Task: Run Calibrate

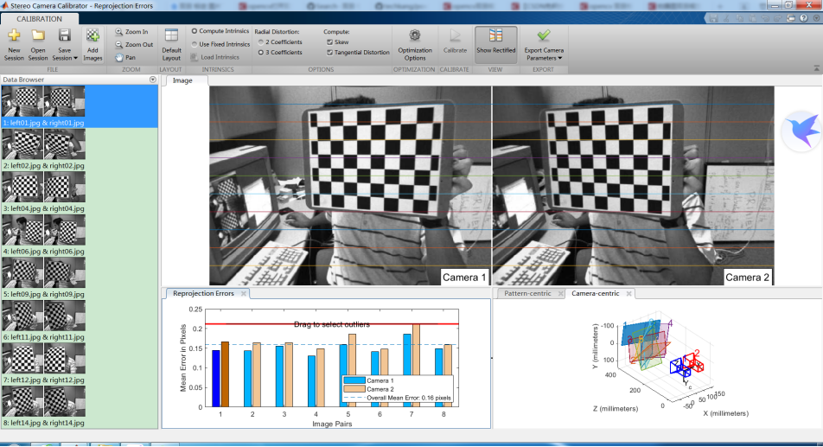Action: (455, 42)
